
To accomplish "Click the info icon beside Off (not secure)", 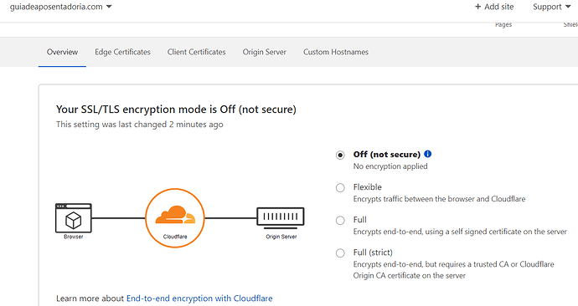I will 427,154.
